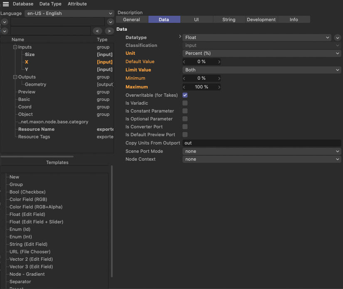The image size is (343, 289).
Task: Open the Language dropdown
Action: pos(69,14)
